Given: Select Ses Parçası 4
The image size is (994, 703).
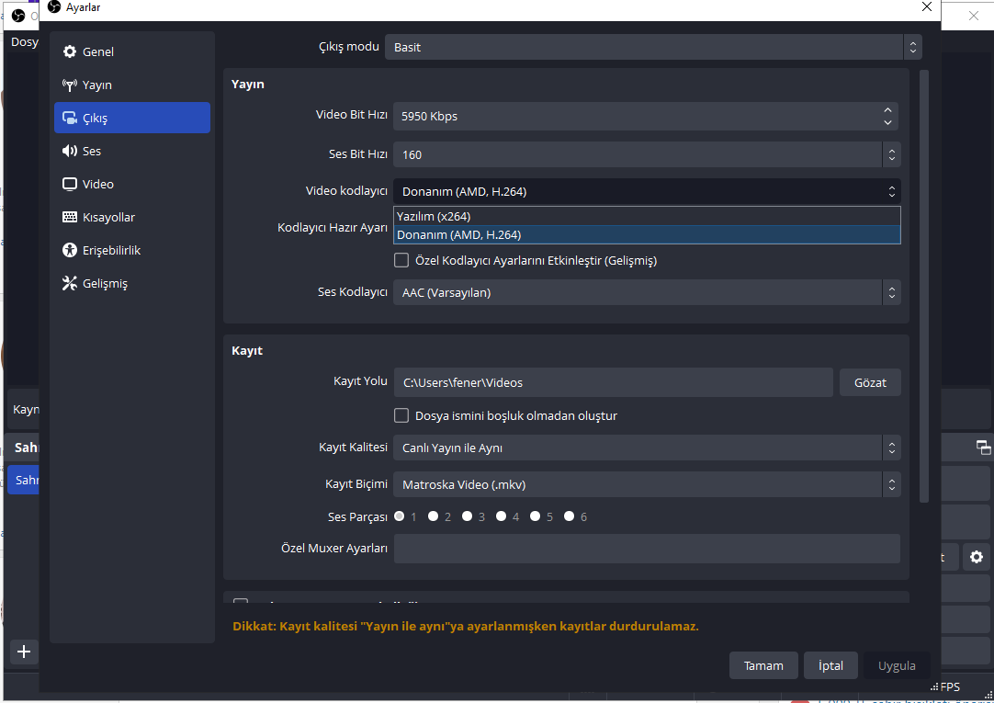Looking at the screenshot, I should 501,516.
